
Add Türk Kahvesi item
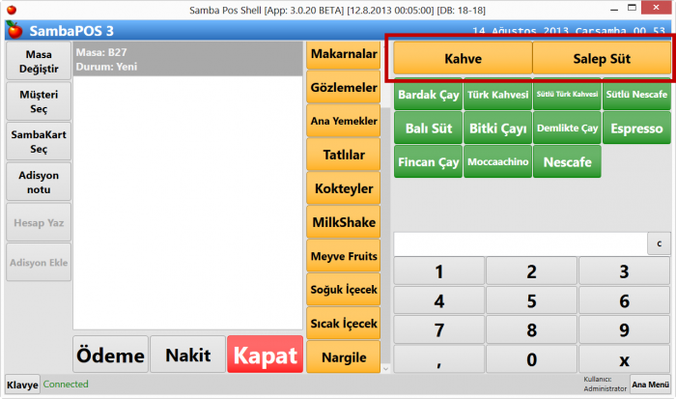[x=497, y=95]
